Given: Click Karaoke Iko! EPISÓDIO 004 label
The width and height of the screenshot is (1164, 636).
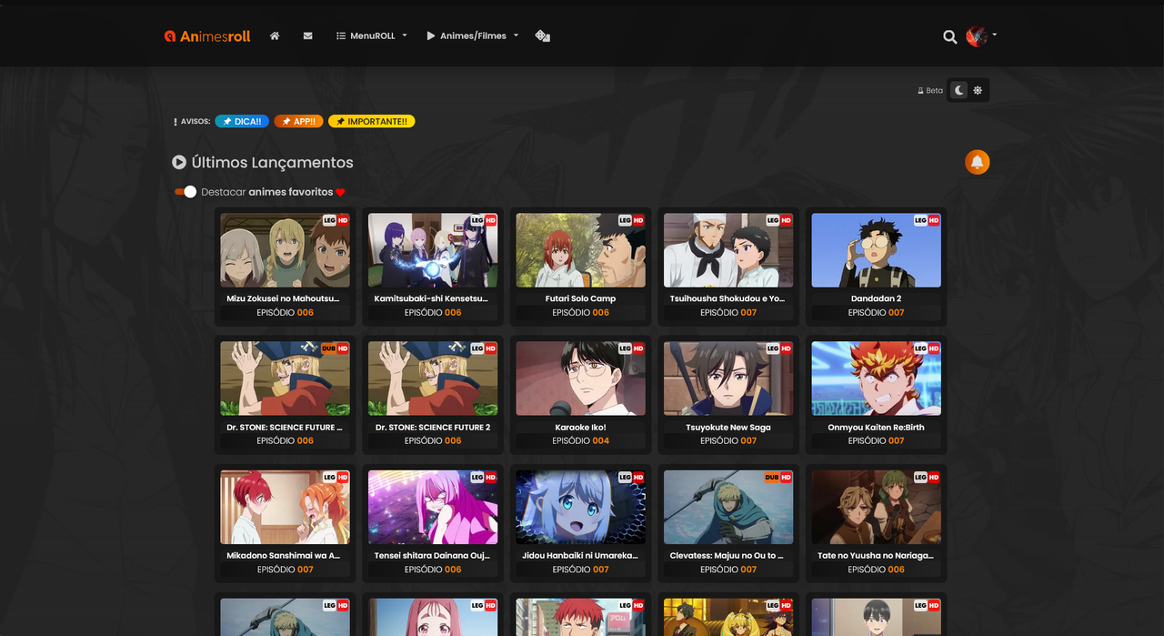Looking at the screenshot, I should click(x=580, y=440).
